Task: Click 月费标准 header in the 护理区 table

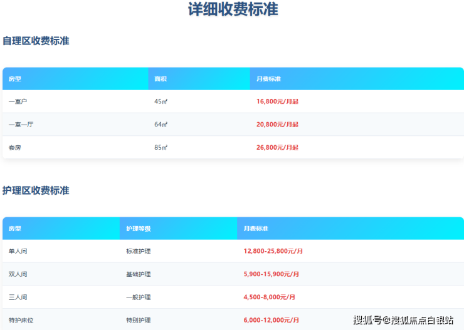Action: (256, 229)
